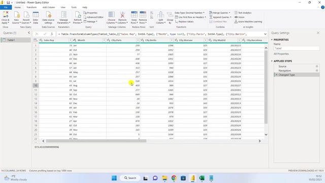The height and width of the screenshot is (183, 325).
Task: Click the horizontal scrollbar right arrow
Action: (259, 141)
